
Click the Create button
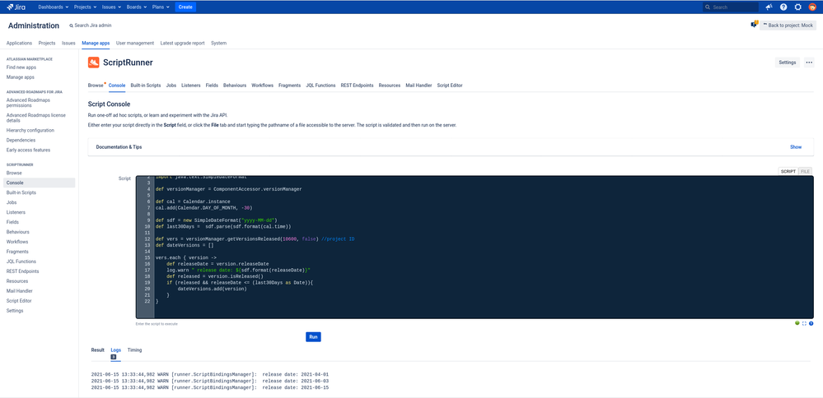[x=185, y=7]
